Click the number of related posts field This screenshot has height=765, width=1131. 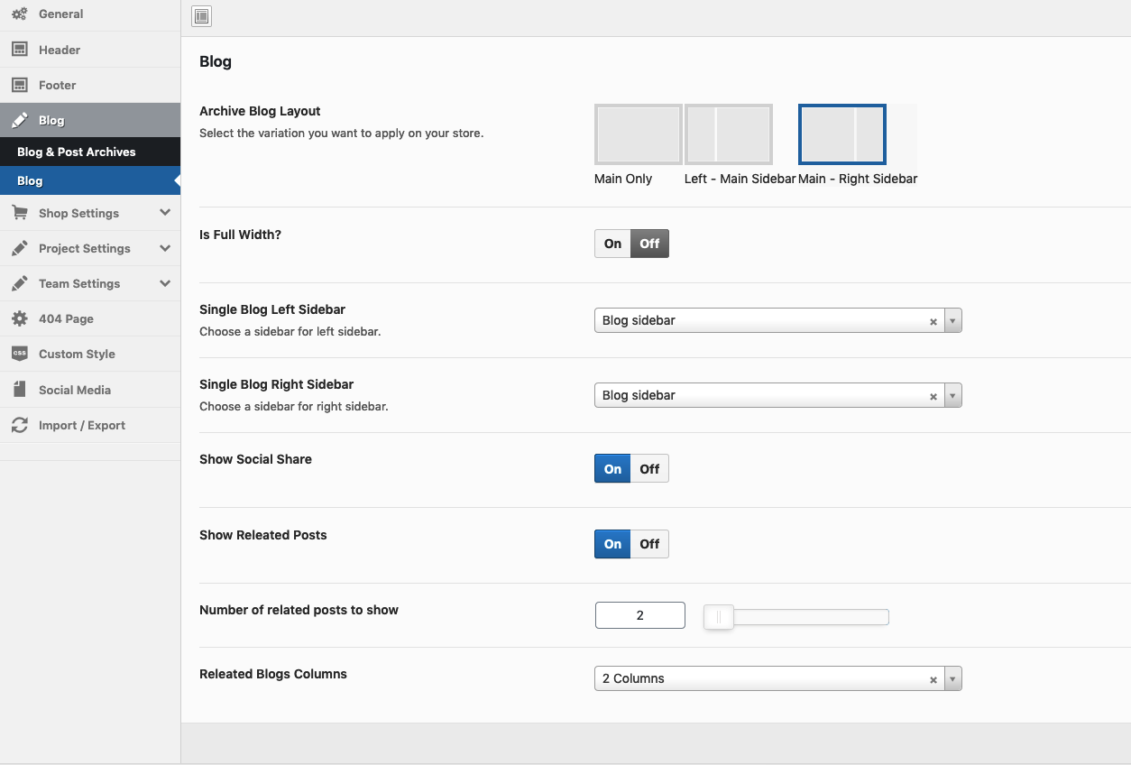pos(639,616)
